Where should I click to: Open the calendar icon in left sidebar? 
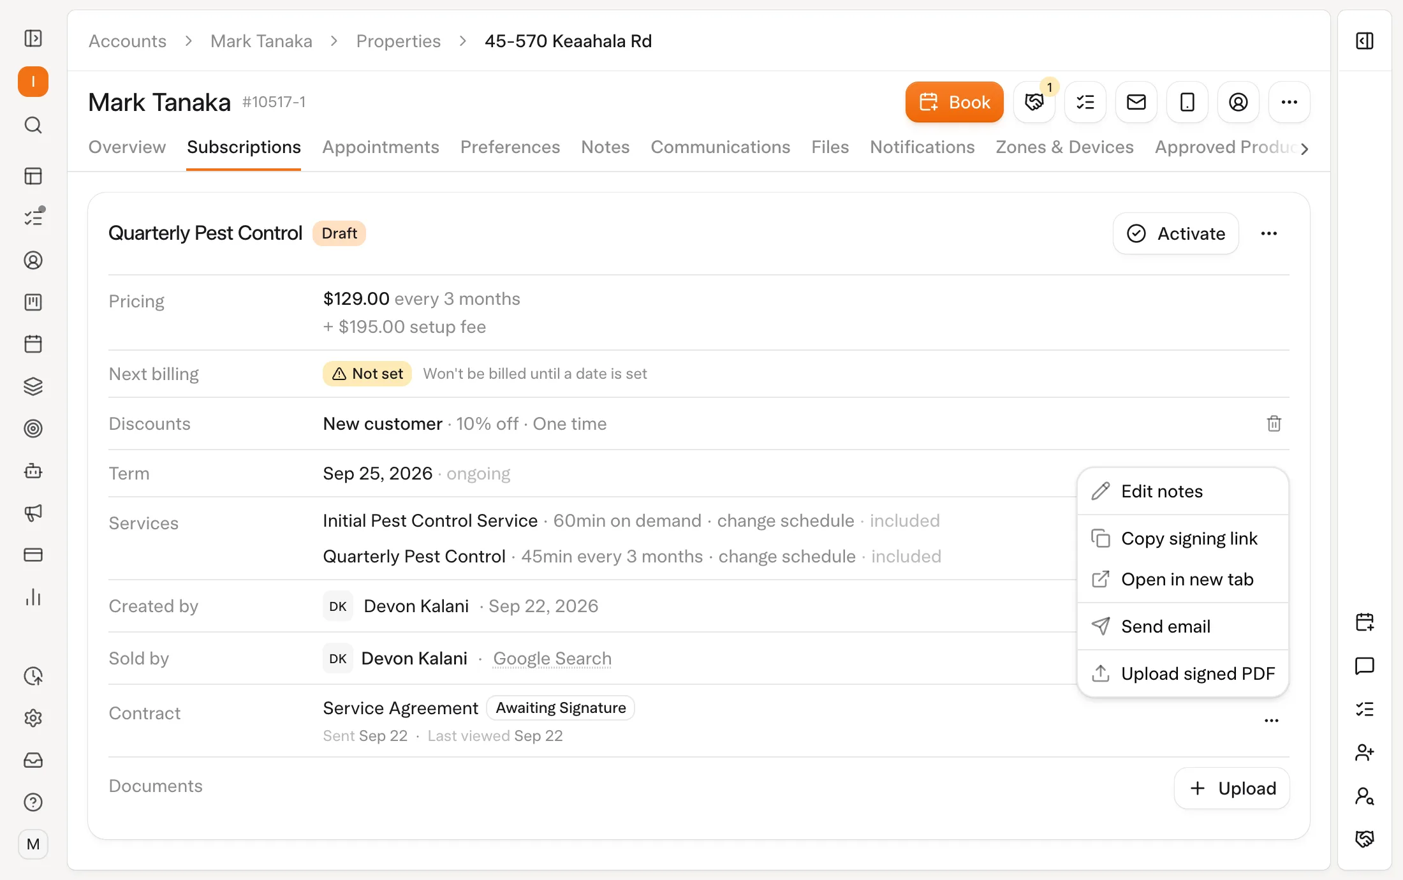point(33,344)
